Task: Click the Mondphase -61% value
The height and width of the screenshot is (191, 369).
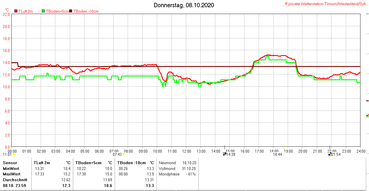Action: [191, 174]
